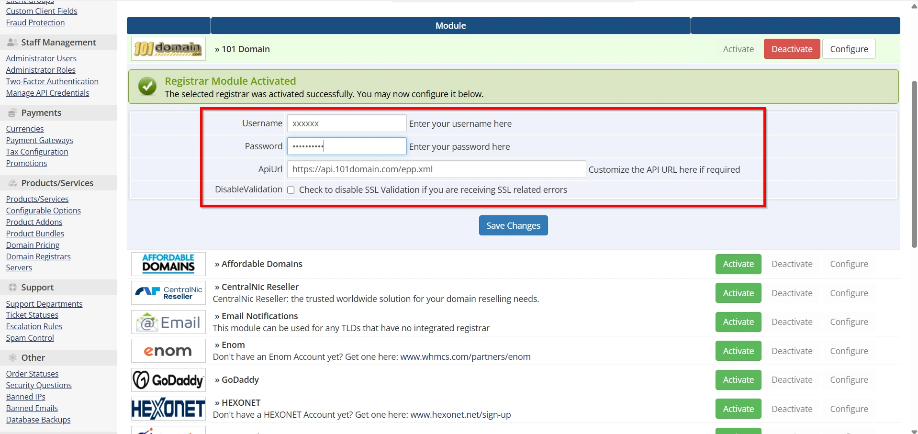Screen dimensions: 918x434
Task: Click the Username input field
Action: (347, 123)
